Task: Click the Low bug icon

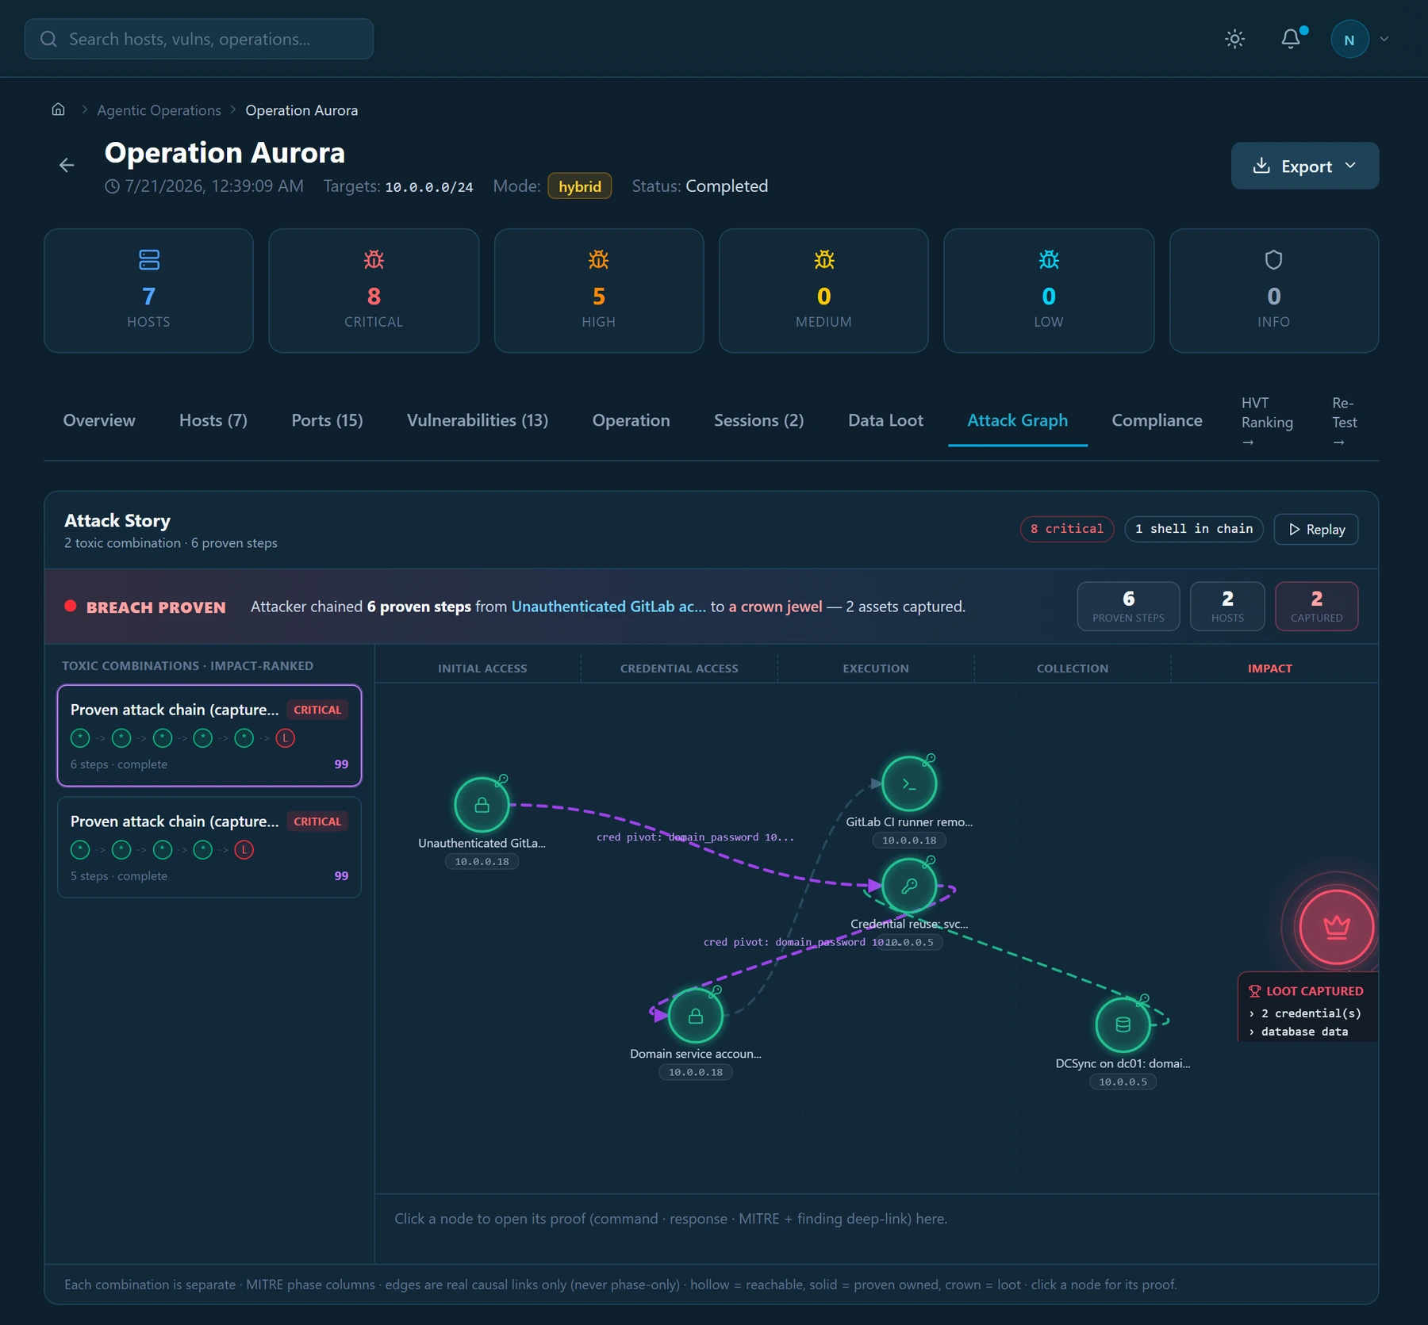Action: point(1049,259)
